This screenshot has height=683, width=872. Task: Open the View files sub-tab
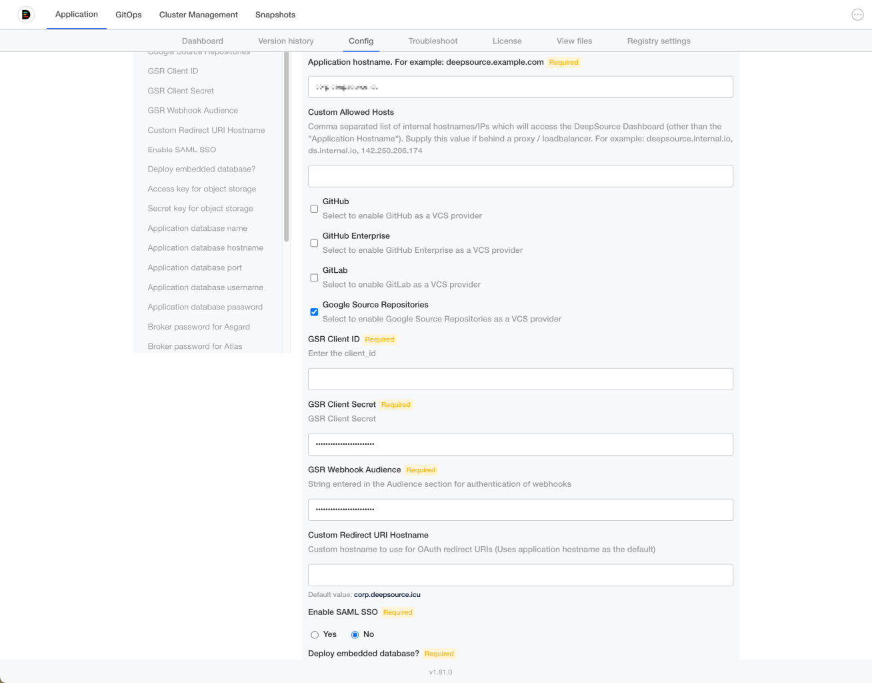(x=575, y=41)
